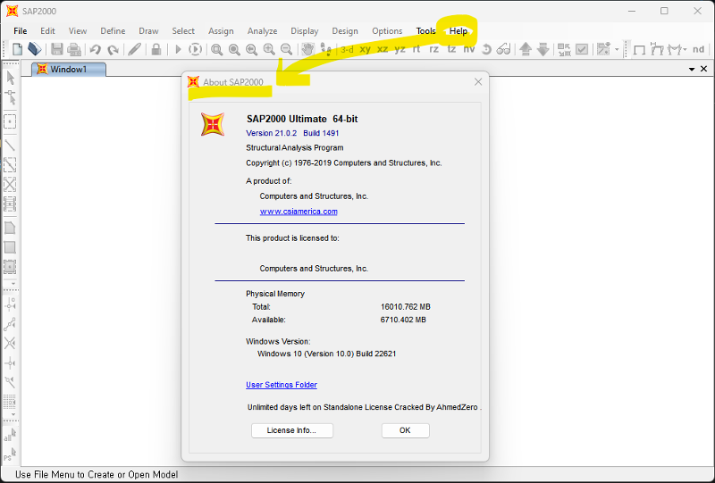Open the User Settings Folder link

[x=282, y=385]
